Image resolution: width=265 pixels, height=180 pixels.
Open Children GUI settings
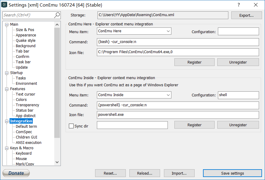[x=26, y=137]
